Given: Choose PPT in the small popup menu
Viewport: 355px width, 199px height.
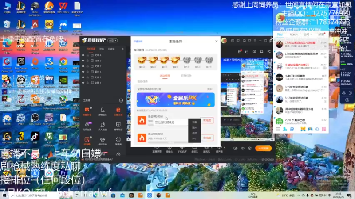Looking at the screenshot, I should (x=194, y=139).
